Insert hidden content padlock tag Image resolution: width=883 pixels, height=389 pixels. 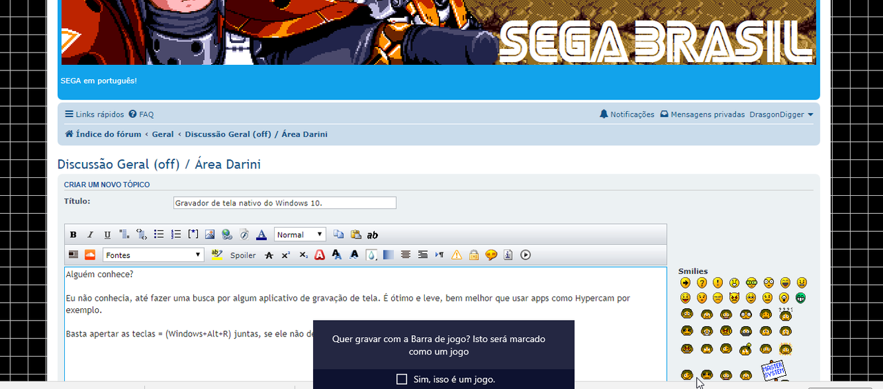[474, 255]
